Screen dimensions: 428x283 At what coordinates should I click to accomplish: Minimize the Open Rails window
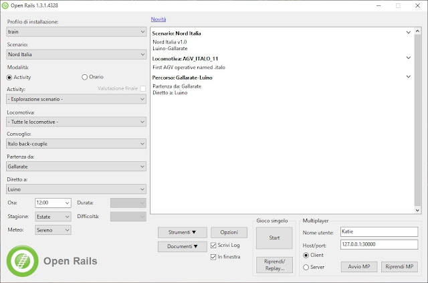[x=379, y=5]
